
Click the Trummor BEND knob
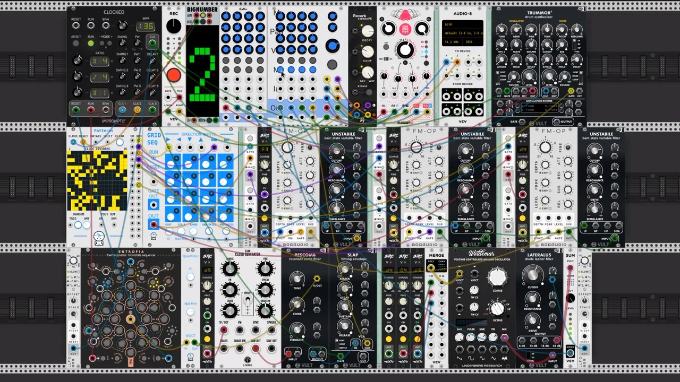[x=516, y=29]
